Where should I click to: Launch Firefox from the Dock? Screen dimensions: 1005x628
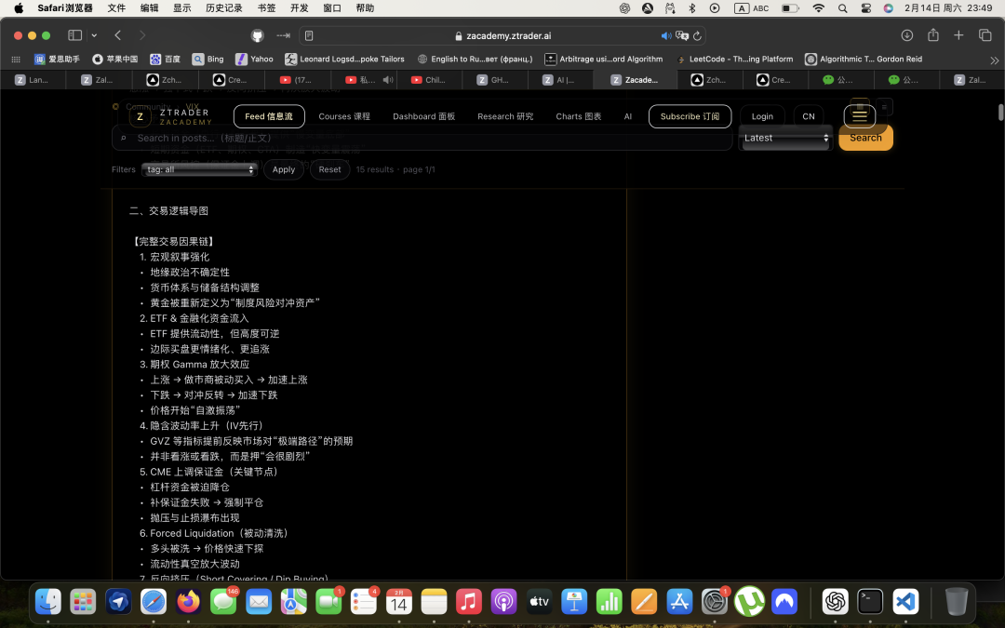coord(189,602)
